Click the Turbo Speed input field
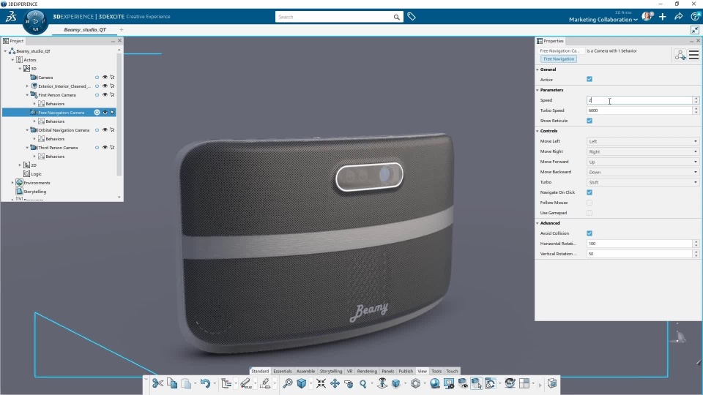Image resolution: width=703 pixels, height=395 pixels. pos(639,110)
